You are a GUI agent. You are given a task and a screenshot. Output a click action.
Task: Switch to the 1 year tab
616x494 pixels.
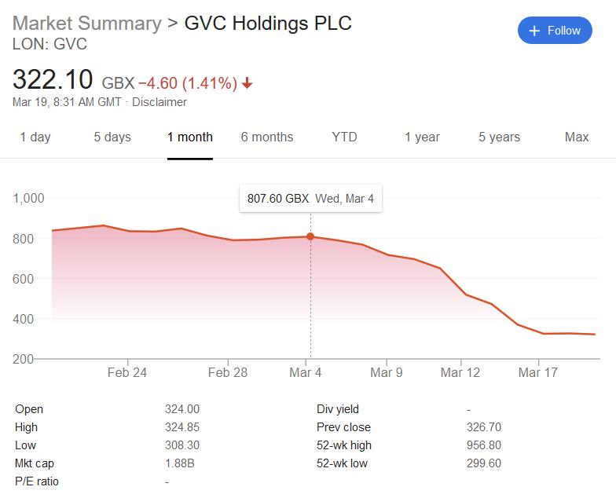pos(423,137)
